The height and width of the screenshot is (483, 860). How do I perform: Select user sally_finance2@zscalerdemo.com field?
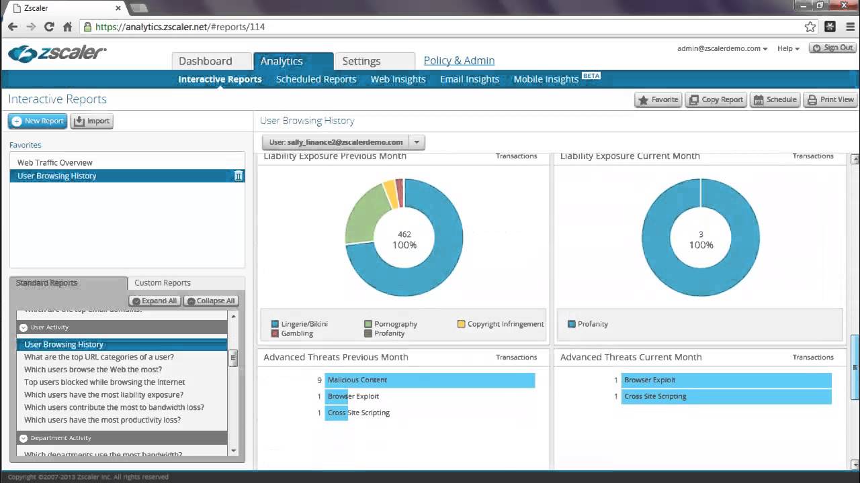coord(335,142)
